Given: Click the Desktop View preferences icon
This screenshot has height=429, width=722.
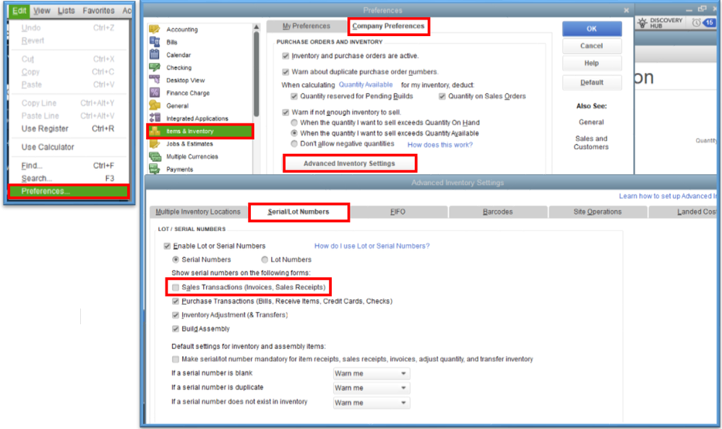Looking at the screenshot, I should pos(154,80).
